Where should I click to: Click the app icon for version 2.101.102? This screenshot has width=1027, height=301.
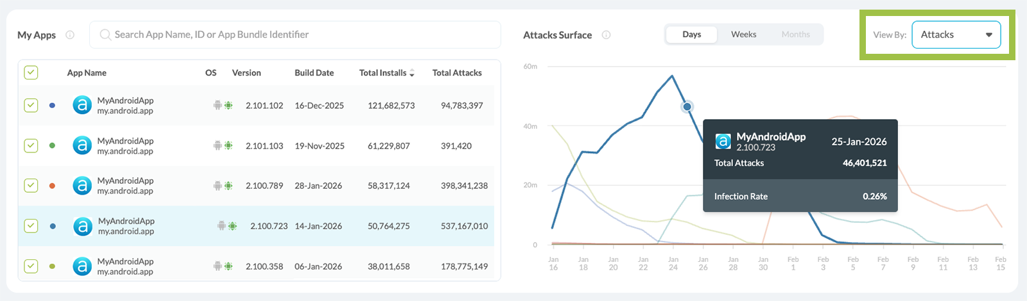click(82, 105)
